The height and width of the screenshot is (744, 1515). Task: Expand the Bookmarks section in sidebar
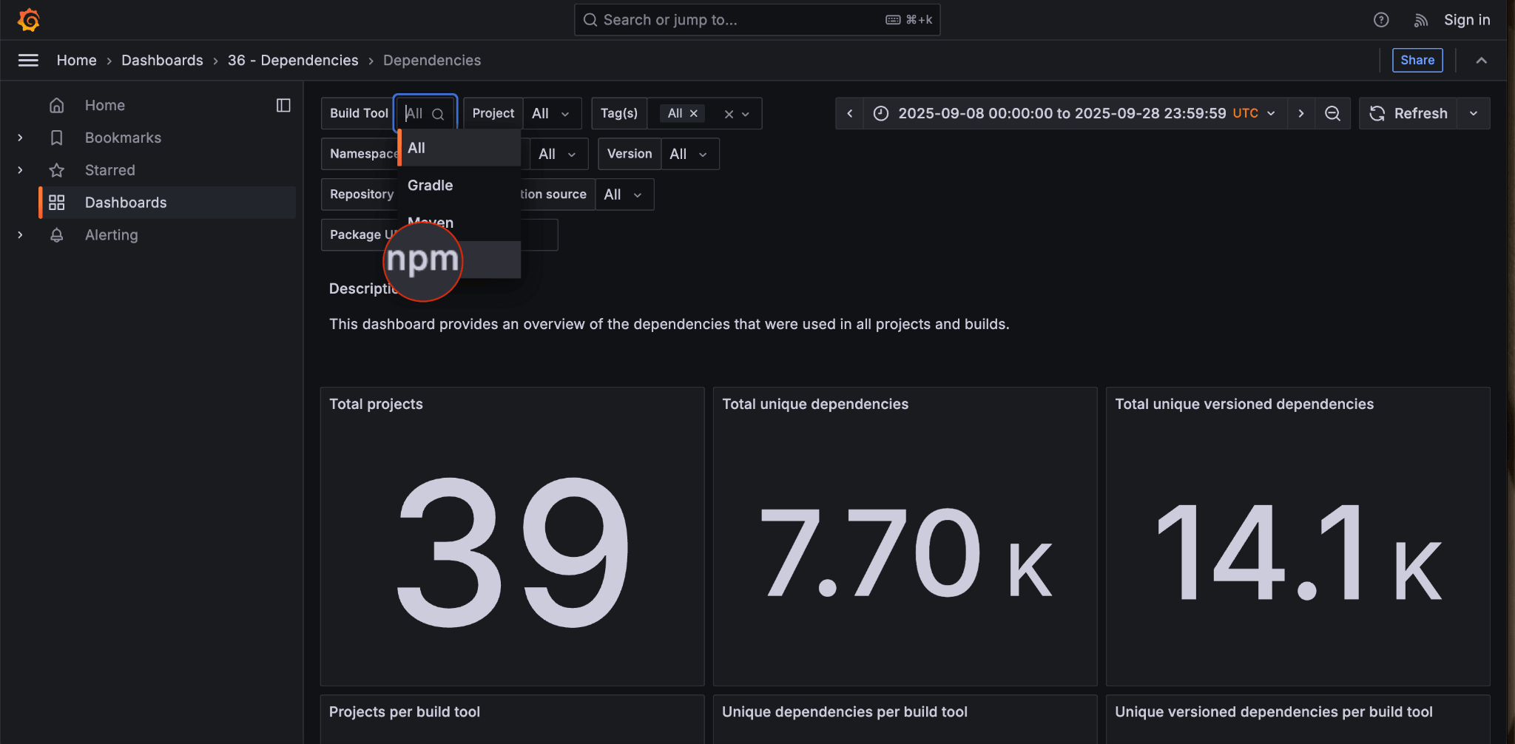click(x=20, y=138)
